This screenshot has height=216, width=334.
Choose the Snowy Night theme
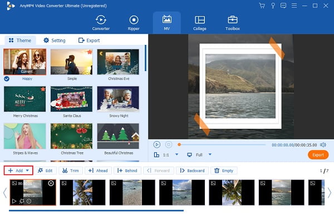pos(118,99)
